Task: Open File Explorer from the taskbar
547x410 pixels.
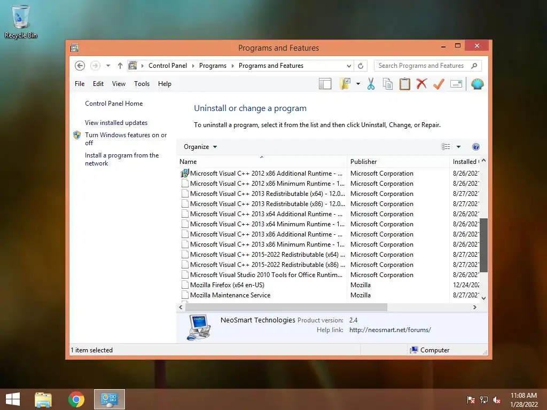Action: [x=43, y=399]
